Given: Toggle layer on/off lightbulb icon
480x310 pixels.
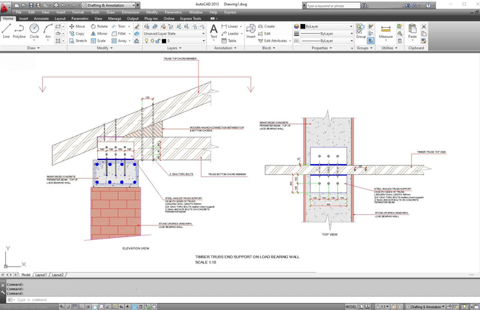Looking at the screenshot, I should (146, 41).
